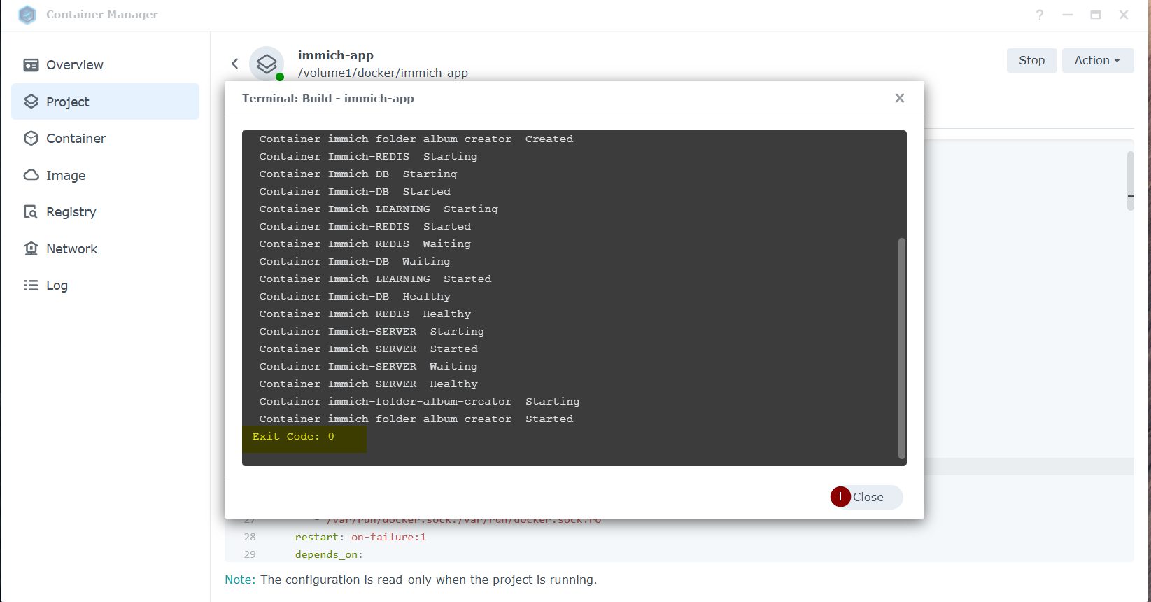
Task: Close the Terminal Build dialog with X
Action: click(900, 98)
